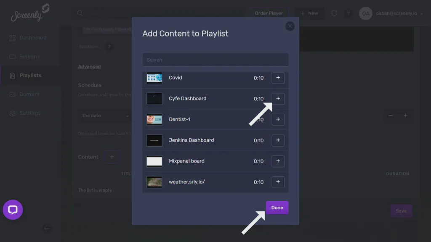
Task: Click the notification bell icon
Action: 334,13
